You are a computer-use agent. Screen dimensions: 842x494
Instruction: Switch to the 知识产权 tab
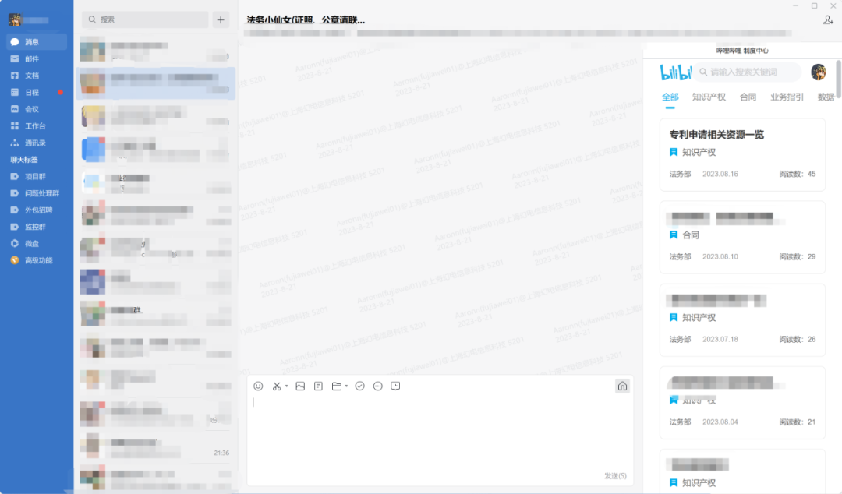pos(709,97)
